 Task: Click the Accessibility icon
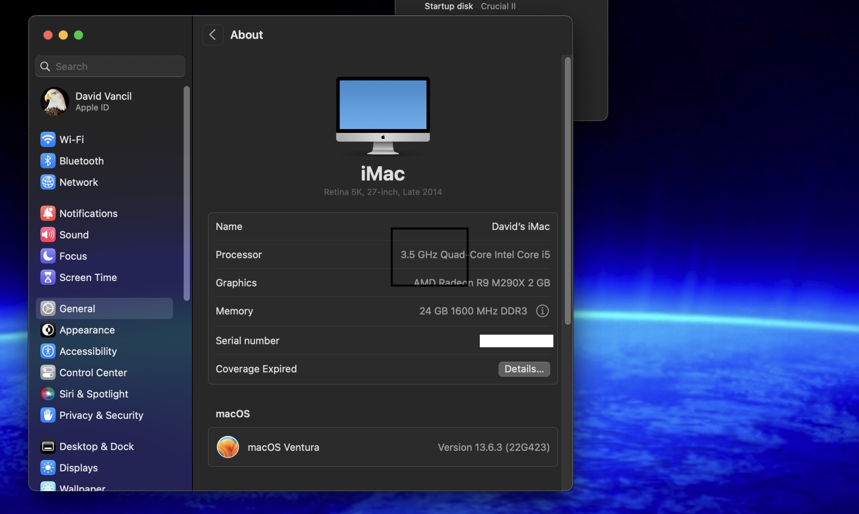point(48,351)
